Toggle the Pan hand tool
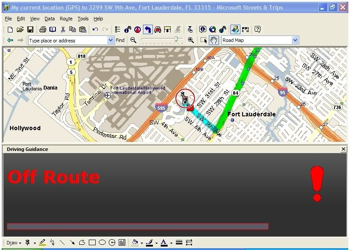The height and width of the screenshot is (250, 350). [x=214, y=40]
